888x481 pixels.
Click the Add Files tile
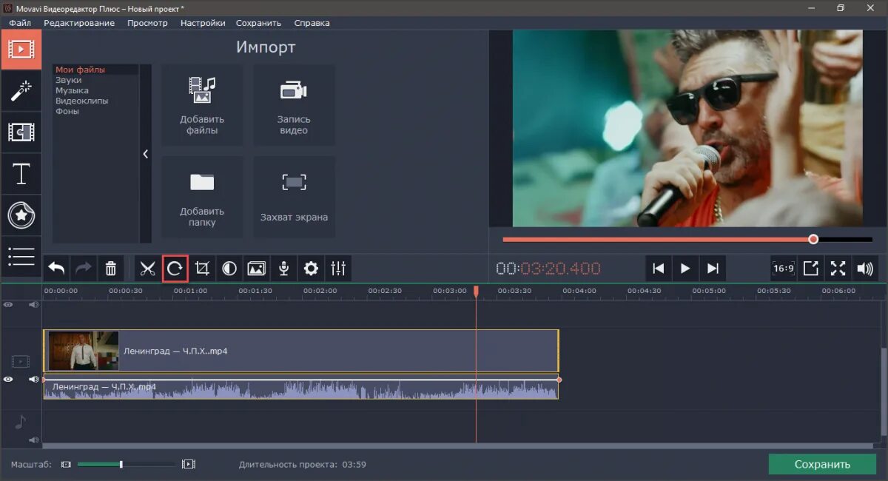pos(202,105)
